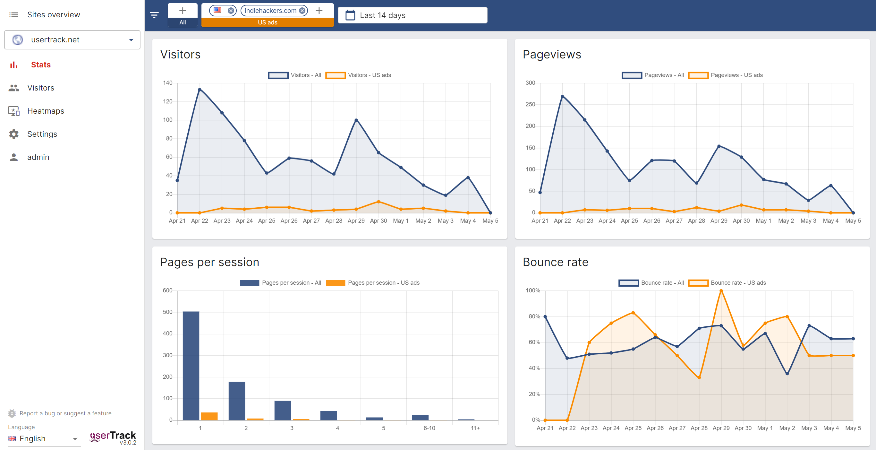Screen dimensions: 876x450
Task: Click the Apr 22 peak in Pageviews chart
Action: pos(563,97)
